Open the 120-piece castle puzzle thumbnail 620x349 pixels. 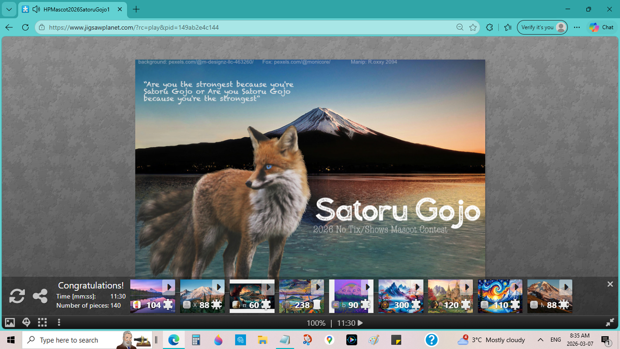(x=450, y=296)
